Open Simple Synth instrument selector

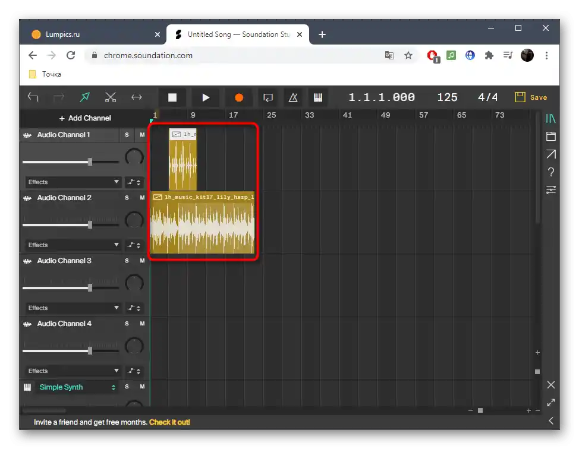click(77, 387)
